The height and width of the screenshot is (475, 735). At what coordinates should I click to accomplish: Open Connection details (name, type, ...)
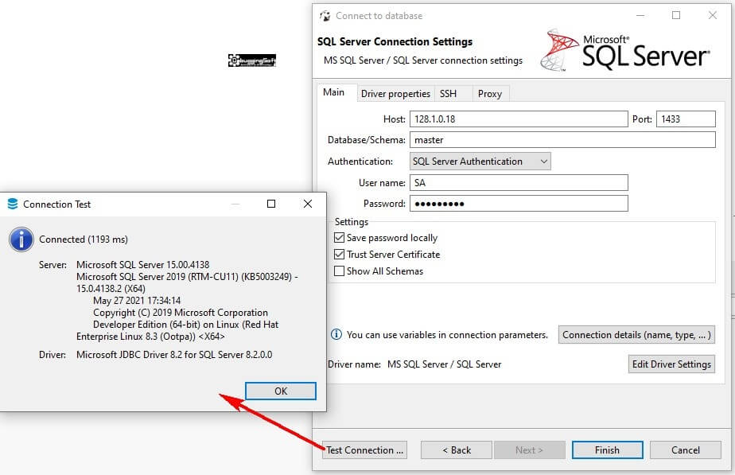[636, 335]
